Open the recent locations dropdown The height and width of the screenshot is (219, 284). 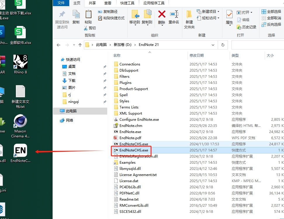click(74, 45)
